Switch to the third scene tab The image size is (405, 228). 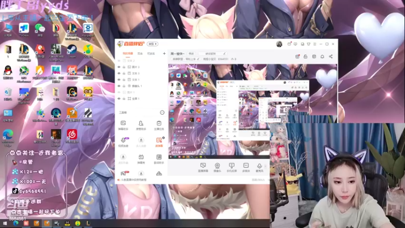(x=151, y=54)
